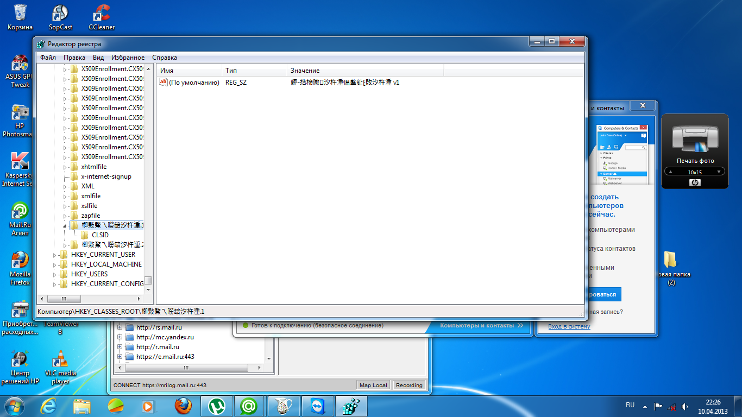Open the Action Center flag in the tray

tap(658, 406)
